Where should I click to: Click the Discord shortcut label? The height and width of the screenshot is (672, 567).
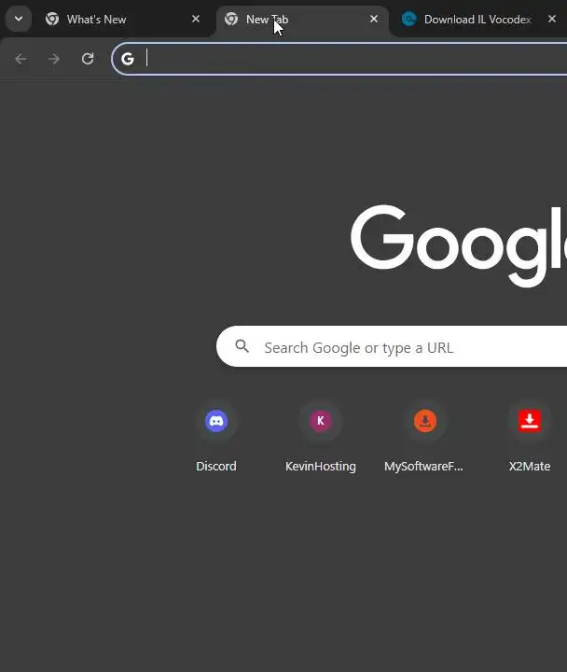pos(216,467)
